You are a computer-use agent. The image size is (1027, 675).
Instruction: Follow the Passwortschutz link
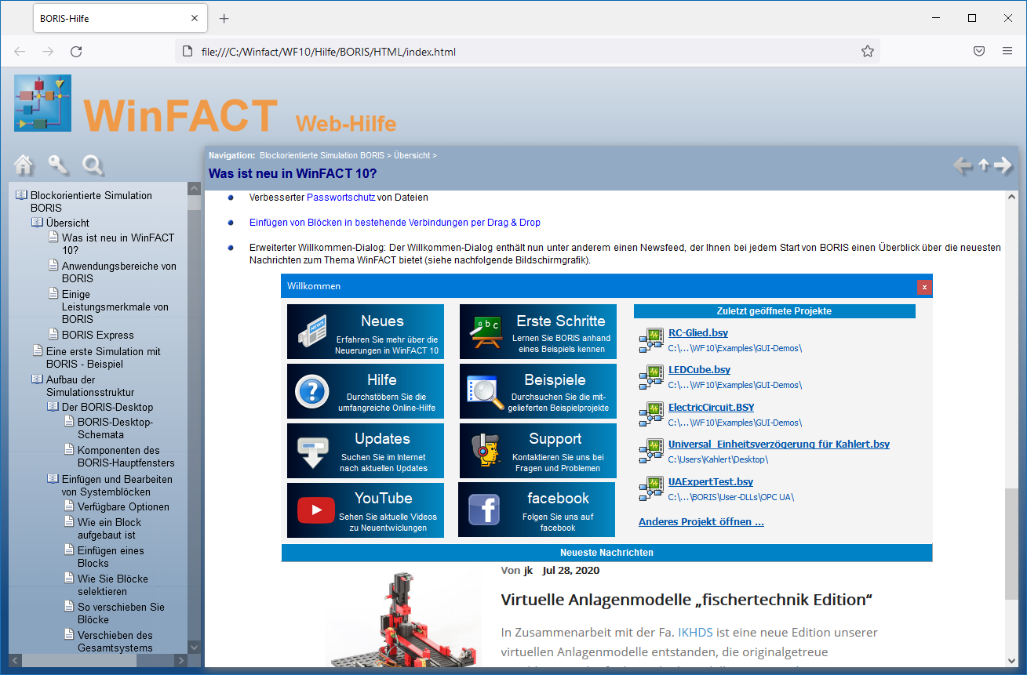coord(341,198)
